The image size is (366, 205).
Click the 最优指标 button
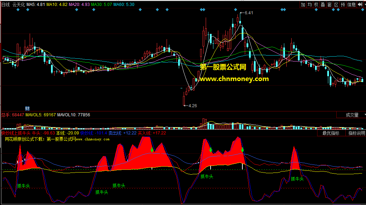click(331, 133)
